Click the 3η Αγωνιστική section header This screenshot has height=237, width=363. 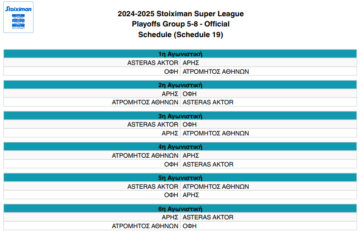[x=180, y=116]
